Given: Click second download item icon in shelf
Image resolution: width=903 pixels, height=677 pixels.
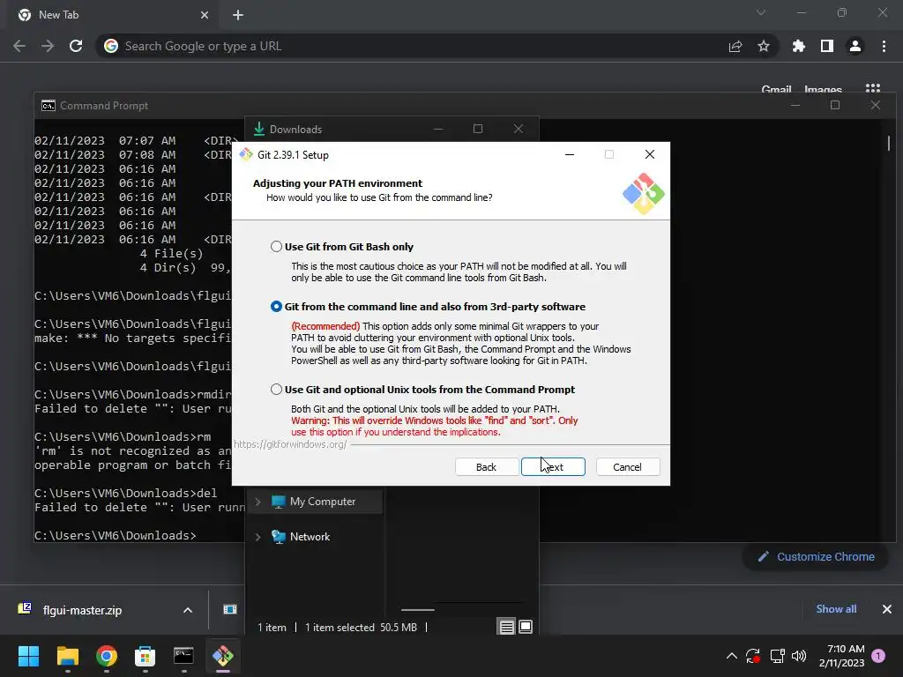Looking at the screenshot, I should (230, 609).
